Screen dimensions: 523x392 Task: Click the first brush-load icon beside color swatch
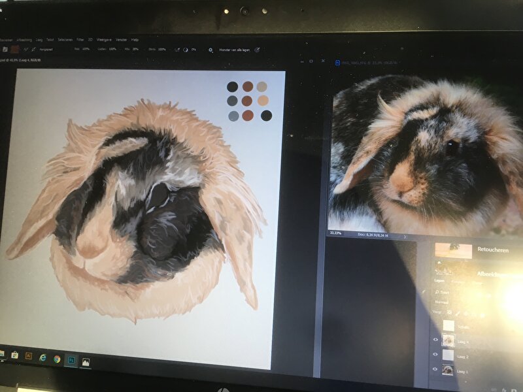point(26,50)
